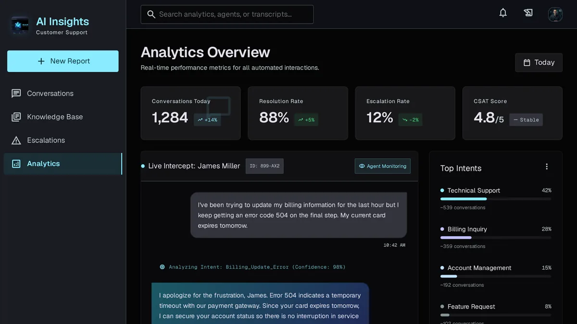Click the 15% intent value

click(x=546, y=268)
